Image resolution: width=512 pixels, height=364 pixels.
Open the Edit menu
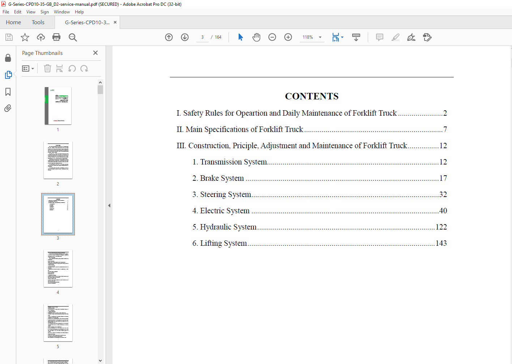point(18,12)
